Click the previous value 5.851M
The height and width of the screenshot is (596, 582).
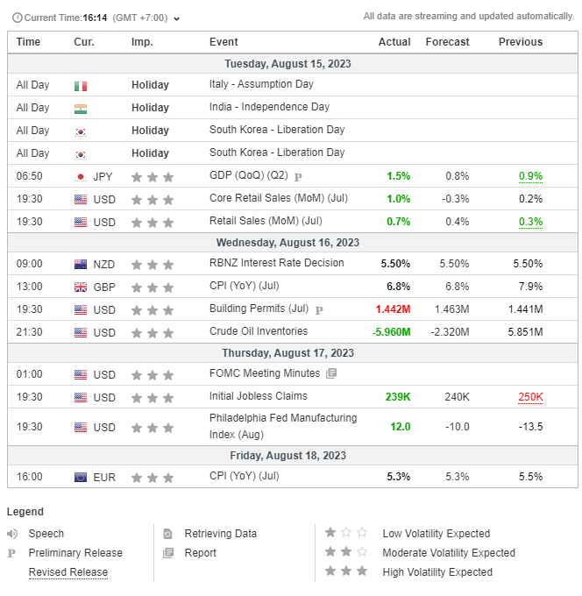(525, 332)
